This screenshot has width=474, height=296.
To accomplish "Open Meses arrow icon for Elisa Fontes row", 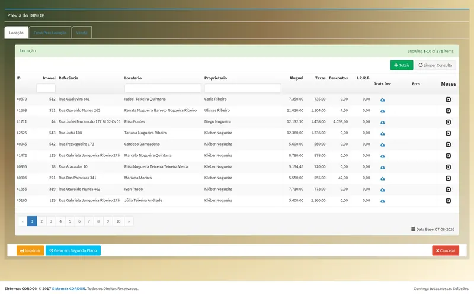I will click(448, 122).
